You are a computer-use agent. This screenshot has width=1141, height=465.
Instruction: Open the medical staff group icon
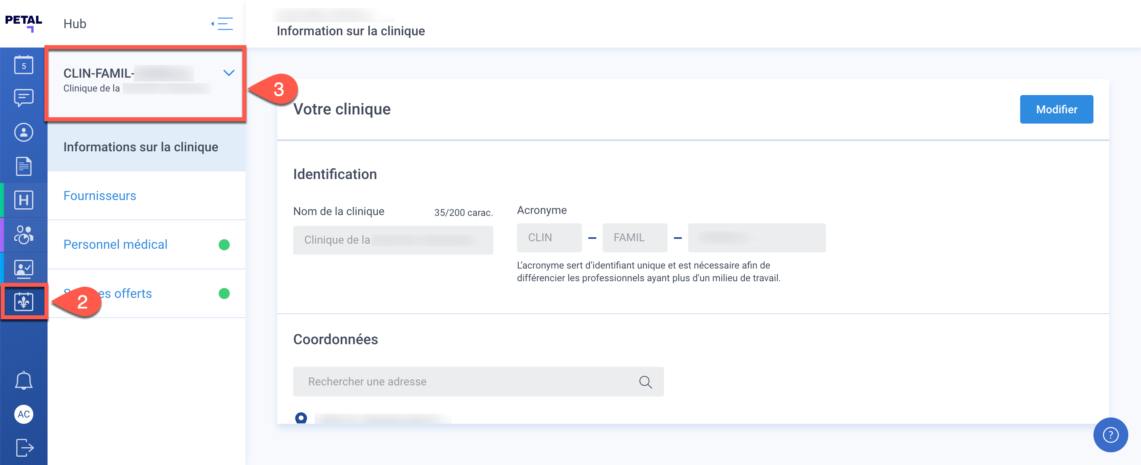23,234
